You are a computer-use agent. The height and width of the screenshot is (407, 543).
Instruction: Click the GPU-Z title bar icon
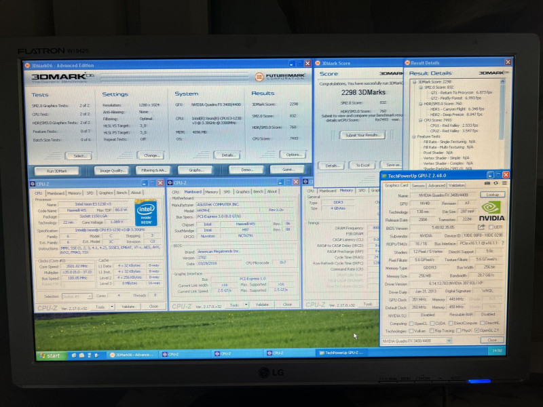[x=384, y=176]
